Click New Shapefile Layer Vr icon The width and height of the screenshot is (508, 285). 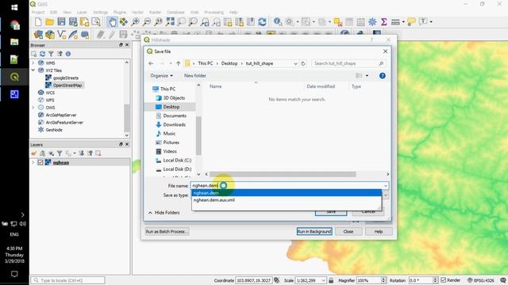[x=61, y=34]
